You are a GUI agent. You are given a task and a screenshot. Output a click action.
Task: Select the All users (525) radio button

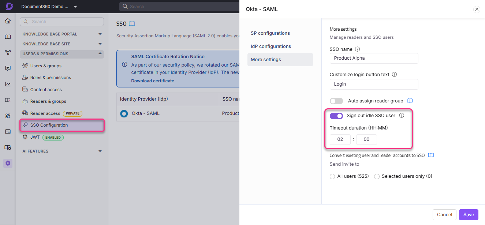[332, 176]
